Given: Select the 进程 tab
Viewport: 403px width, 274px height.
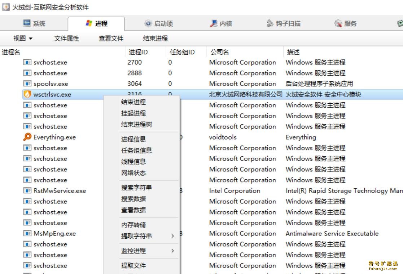Looking at the screenshot, I should click(x=96, y=24).
